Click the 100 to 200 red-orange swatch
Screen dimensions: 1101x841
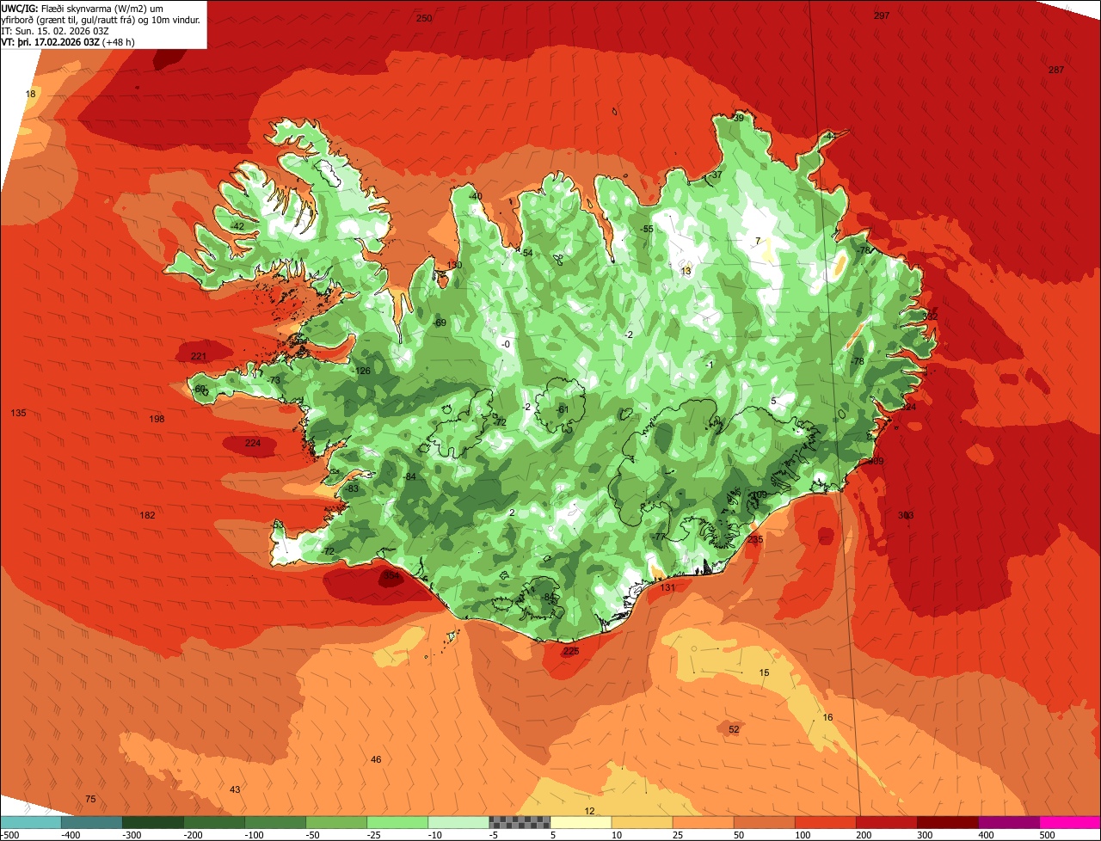(825, 822)
